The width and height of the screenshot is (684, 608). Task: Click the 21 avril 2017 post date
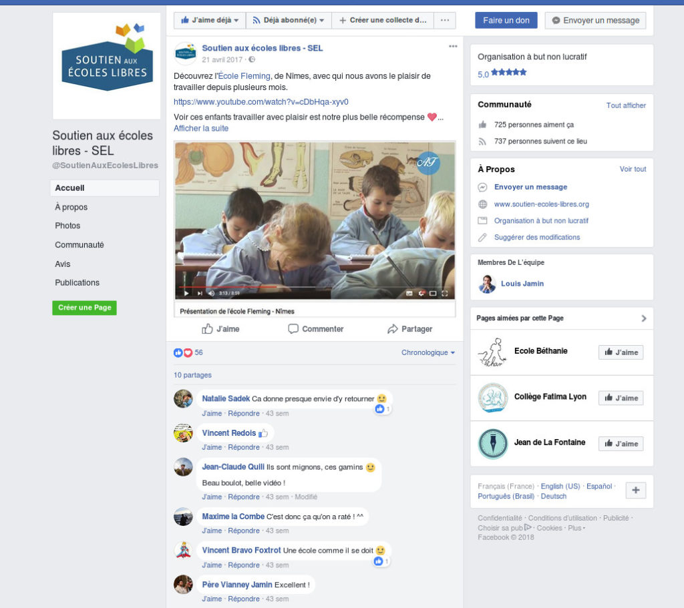point(222,59)
